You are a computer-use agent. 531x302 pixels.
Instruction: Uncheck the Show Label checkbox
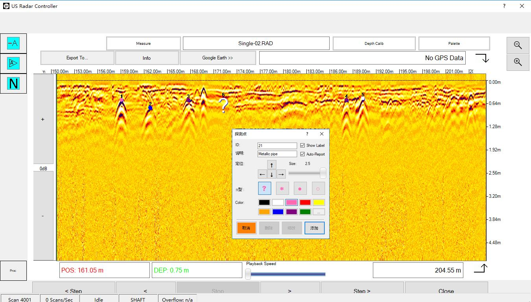pyautogui.click(x=302, y=145)
